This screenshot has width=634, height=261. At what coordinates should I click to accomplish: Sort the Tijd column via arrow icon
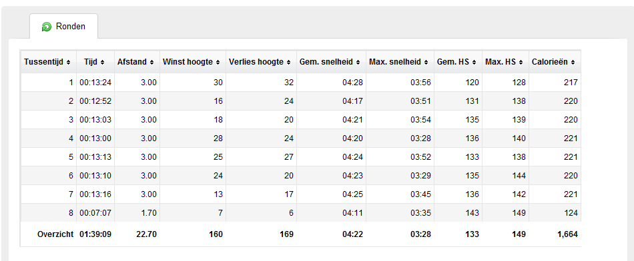pyautogui.click(x=102, y=62)
